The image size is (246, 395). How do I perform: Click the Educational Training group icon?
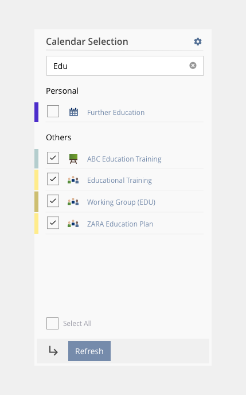(x=73, y=180)
